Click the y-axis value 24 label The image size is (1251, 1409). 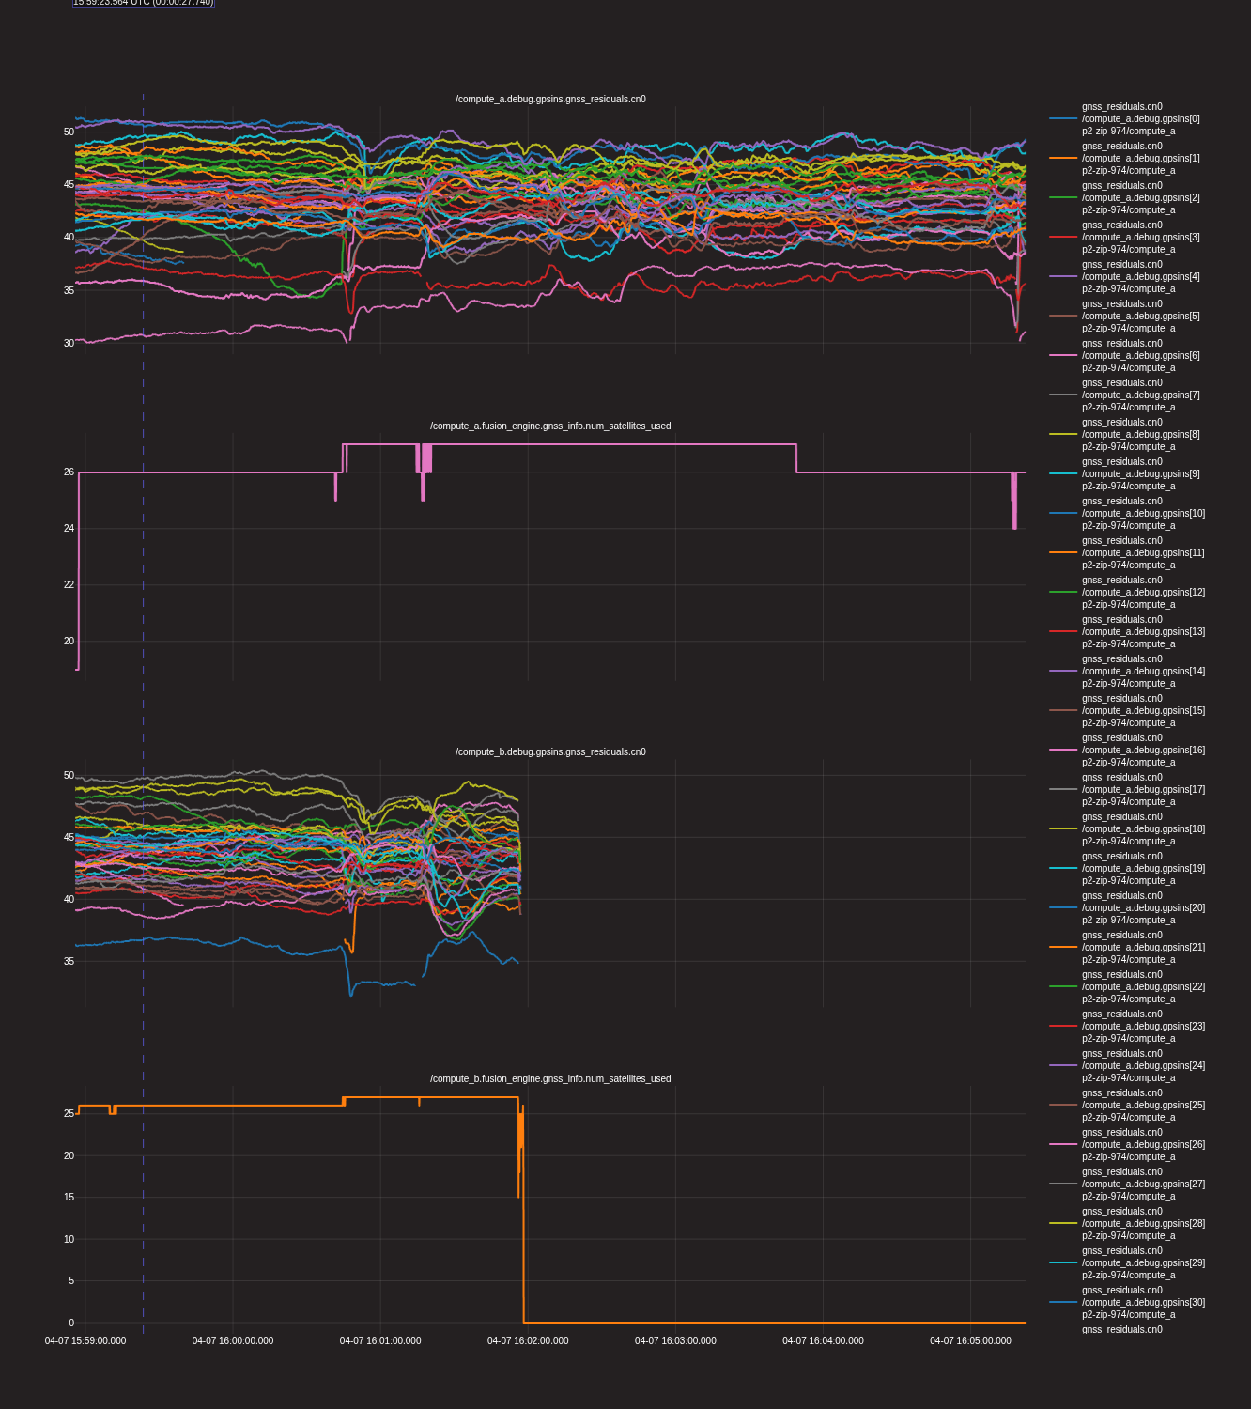point(69,529)
